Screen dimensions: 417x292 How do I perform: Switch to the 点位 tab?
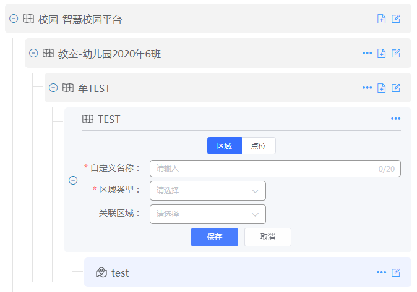coord(259,146)
